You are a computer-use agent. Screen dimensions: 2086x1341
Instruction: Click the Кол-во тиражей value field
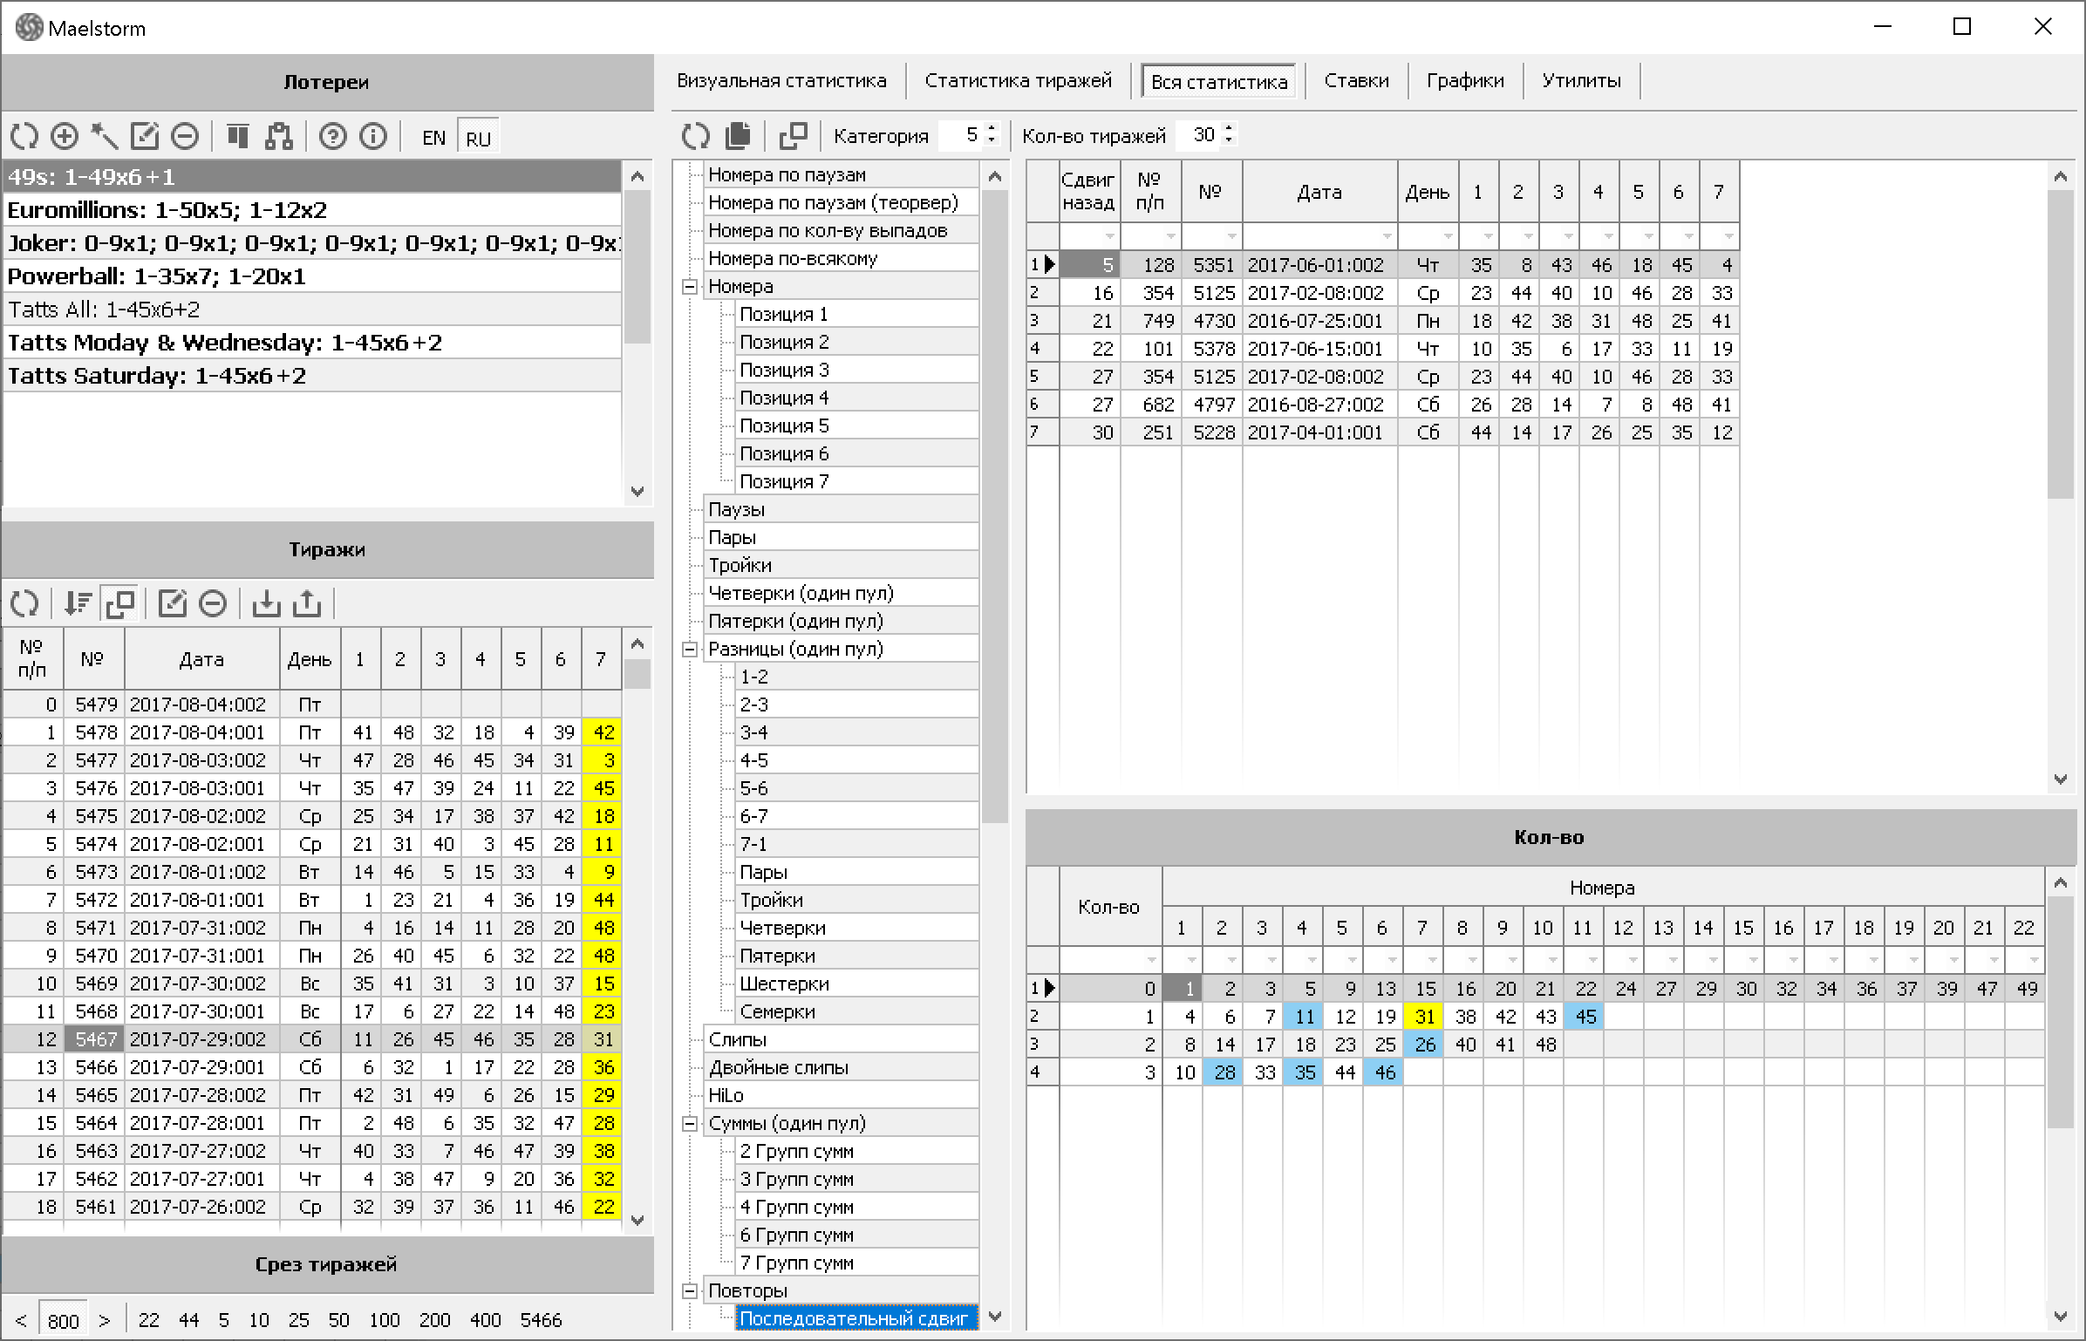click(1198, 135)
